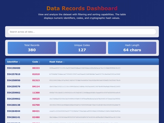Select code 00525

pyautogui.click(x=36, y=99)
